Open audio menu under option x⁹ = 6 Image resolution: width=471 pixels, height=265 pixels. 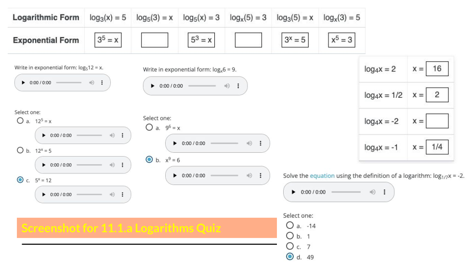261,176
